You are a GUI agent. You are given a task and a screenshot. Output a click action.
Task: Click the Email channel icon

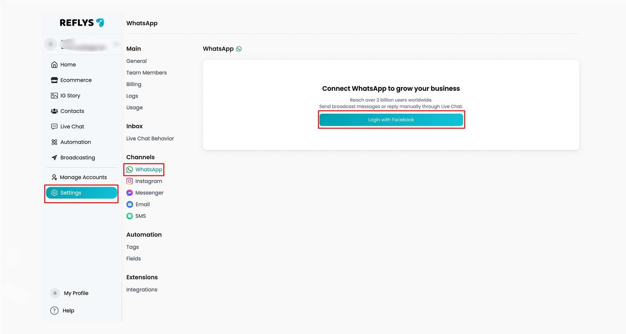(x=130, y=204)
